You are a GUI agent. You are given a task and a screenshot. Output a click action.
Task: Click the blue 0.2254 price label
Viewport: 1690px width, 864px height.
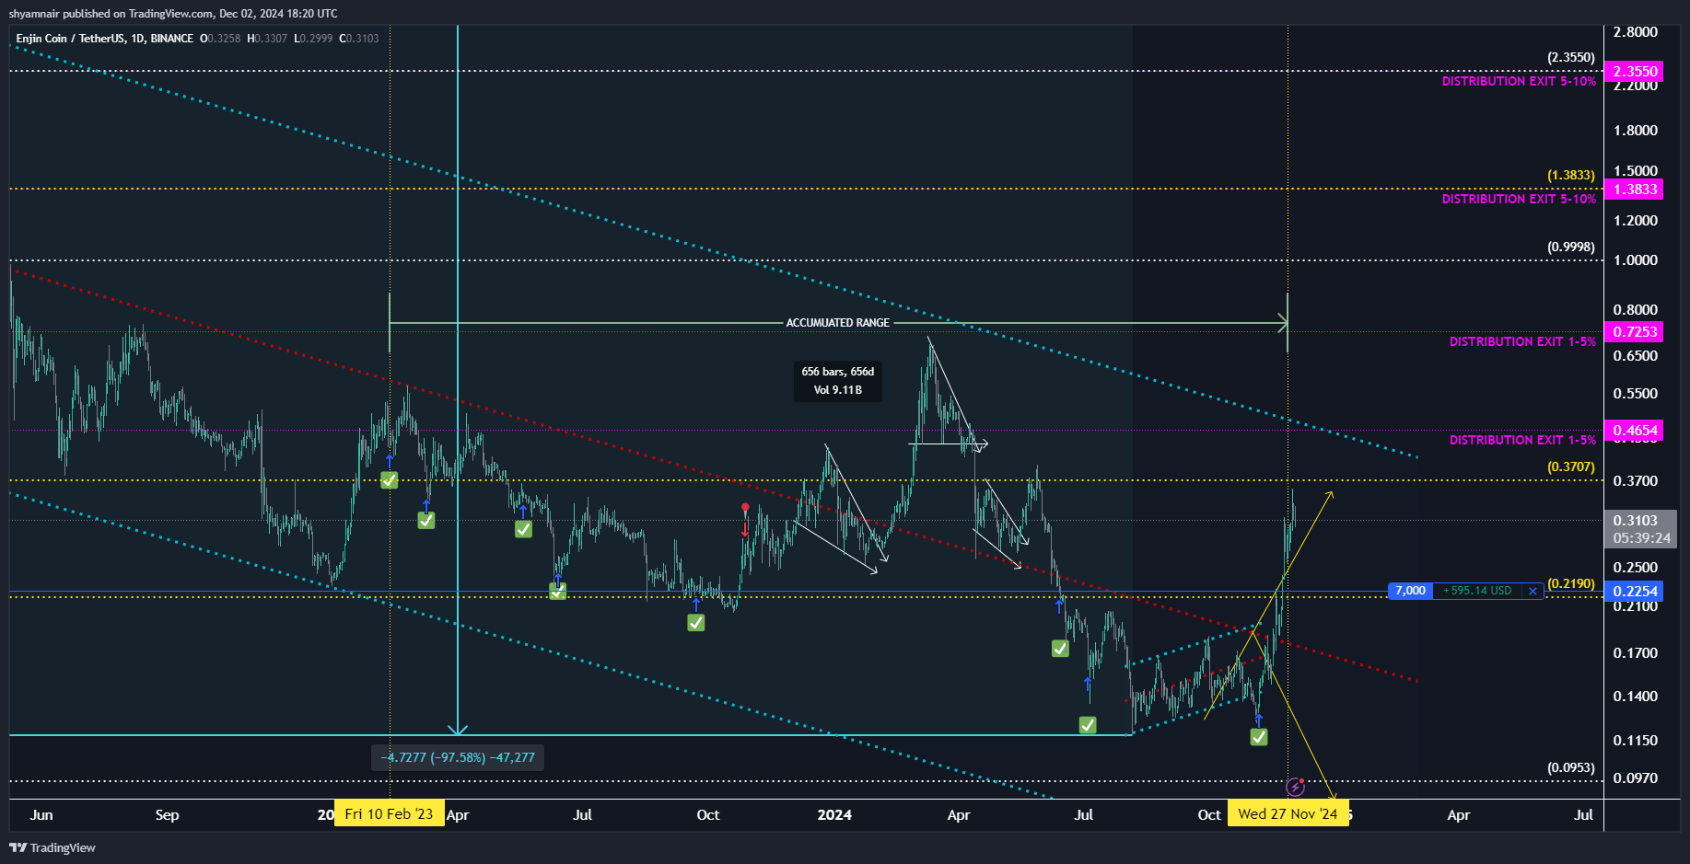(x=1635, y=591)
